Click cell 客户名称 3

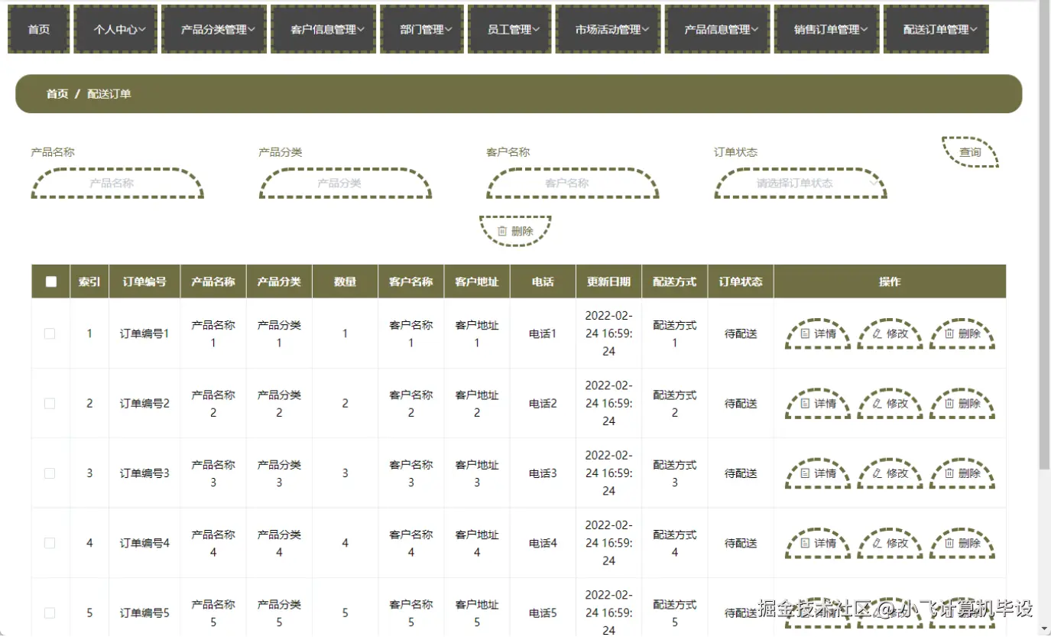[x=411, y=473]
